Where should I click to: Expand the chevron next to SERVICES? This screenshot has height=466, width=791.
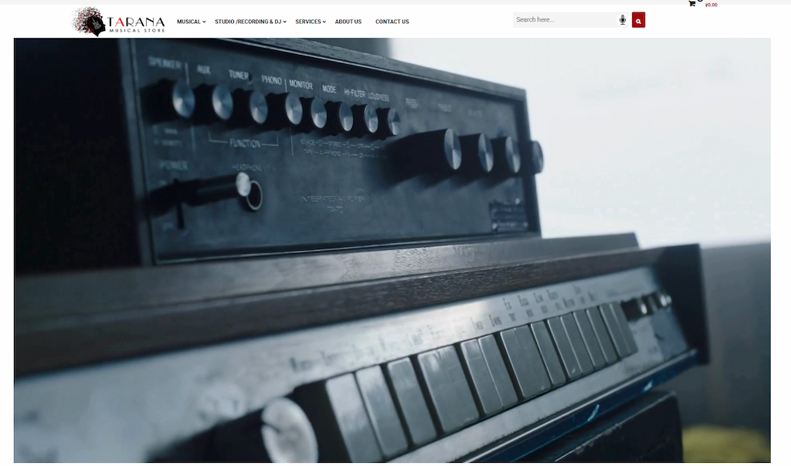tap(324, 22)
